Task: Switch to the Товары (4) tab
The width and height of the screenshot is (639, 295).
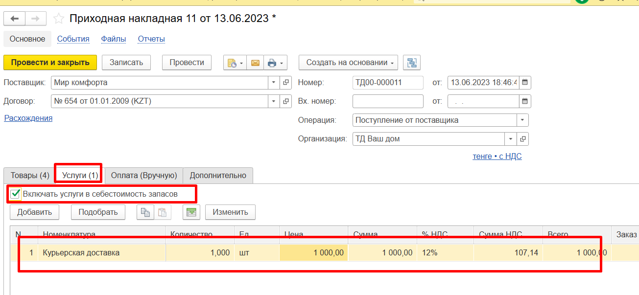Action: (30, 175)
